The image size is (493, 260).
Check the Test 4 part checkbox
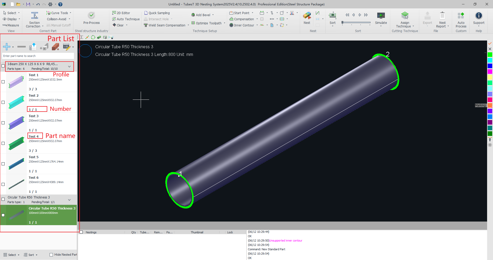click(x=3, y=143)
